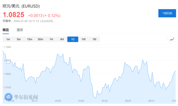Switch chart to 30m interval
This screenshot has height=106, width=178.
point(40,39)
